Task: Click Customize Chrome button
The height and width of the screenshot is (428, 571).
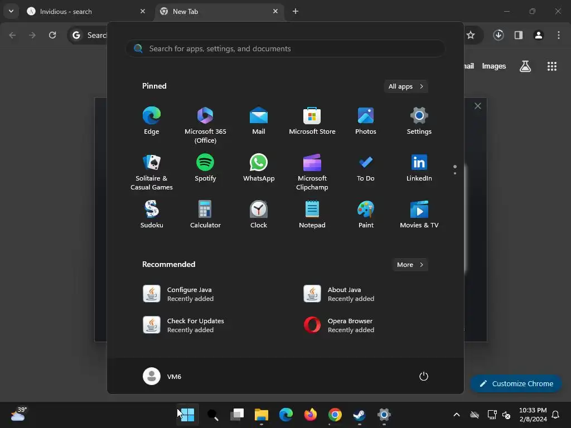Action: coord(516,383)
